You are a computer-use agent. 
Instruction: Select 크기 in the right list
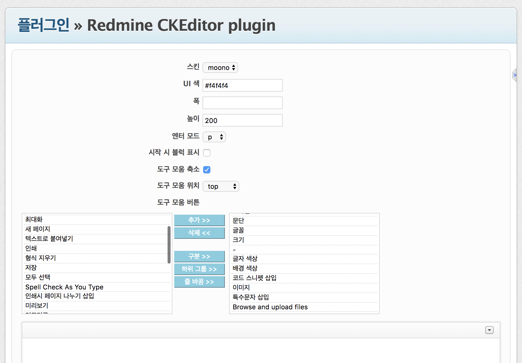coord(304,240)
